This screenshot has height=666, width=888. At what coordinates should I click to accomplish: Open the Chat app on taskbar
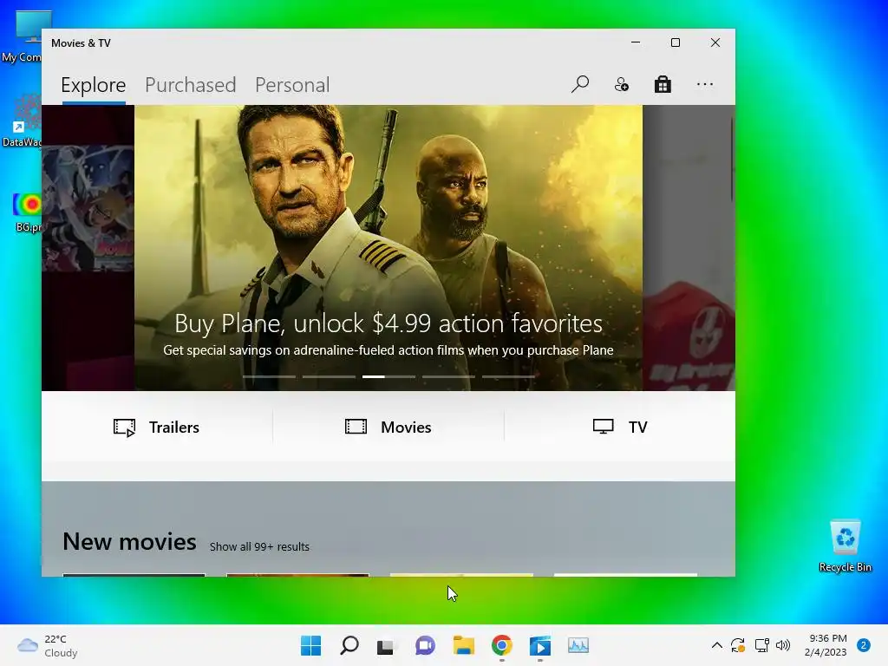point(425,645)
